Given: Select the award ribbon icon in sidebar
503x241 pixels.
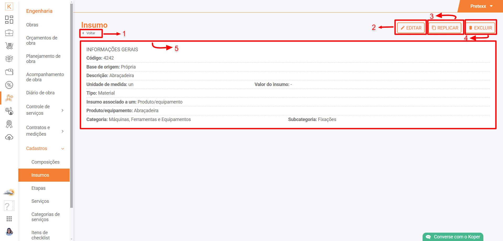Looking at the screenshot, I should click(9, 124).
